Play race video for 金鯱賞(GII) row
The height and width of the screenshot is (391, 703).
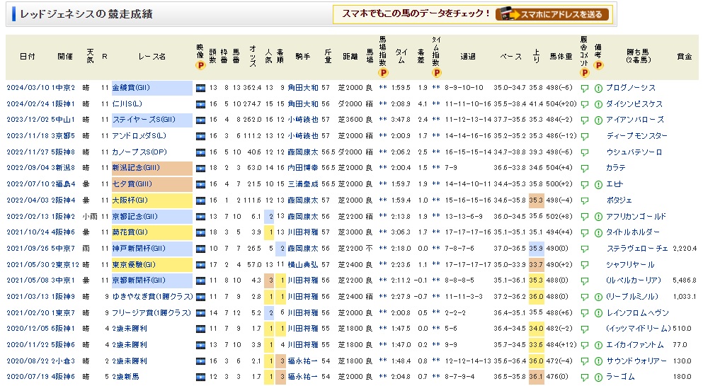(x=200, y=89)
